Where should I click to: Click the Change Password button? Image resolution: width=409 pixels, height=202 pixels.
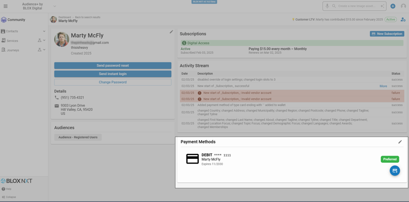click(113, 82)
